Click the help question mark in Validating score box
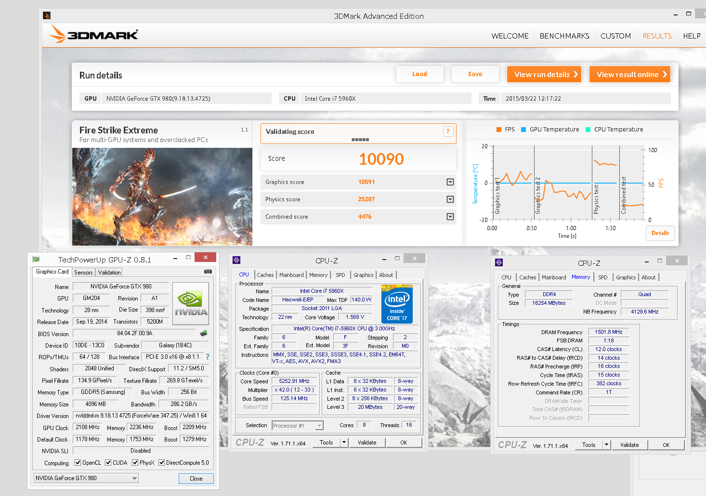706x496 pixels. [448, 131]
